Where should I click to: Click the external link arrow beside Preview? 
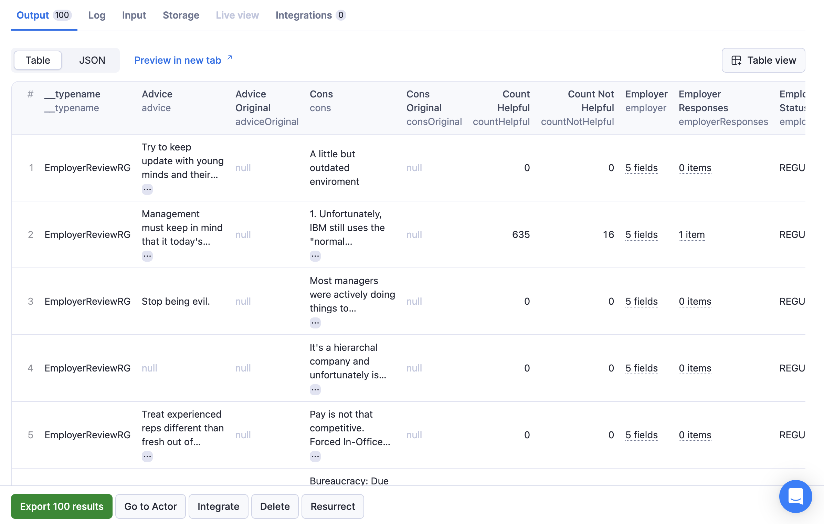(x=230, y=58)
